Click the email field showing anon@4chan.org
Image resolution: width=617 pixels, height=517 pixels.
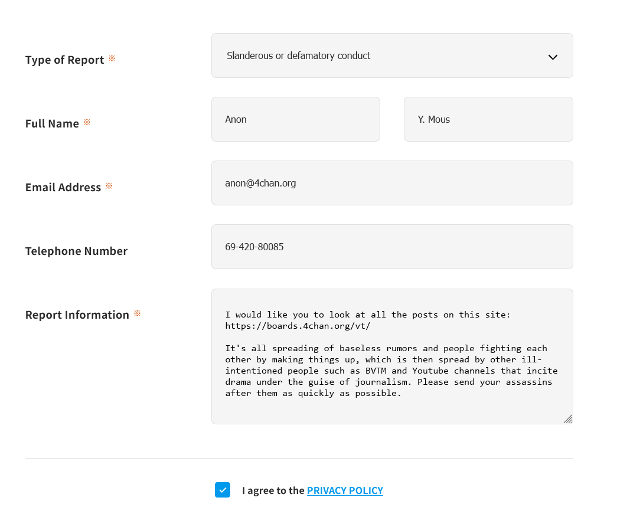[392, 183]
